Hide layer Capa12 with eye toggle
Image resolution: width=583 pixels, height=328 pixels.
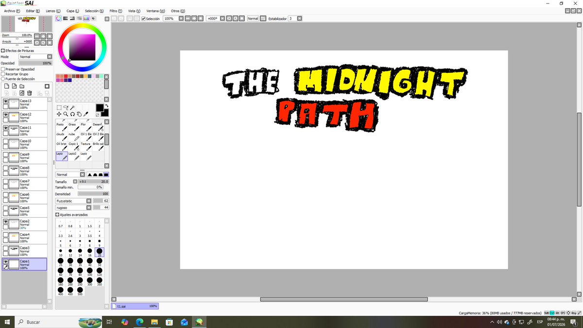[6, 115]
